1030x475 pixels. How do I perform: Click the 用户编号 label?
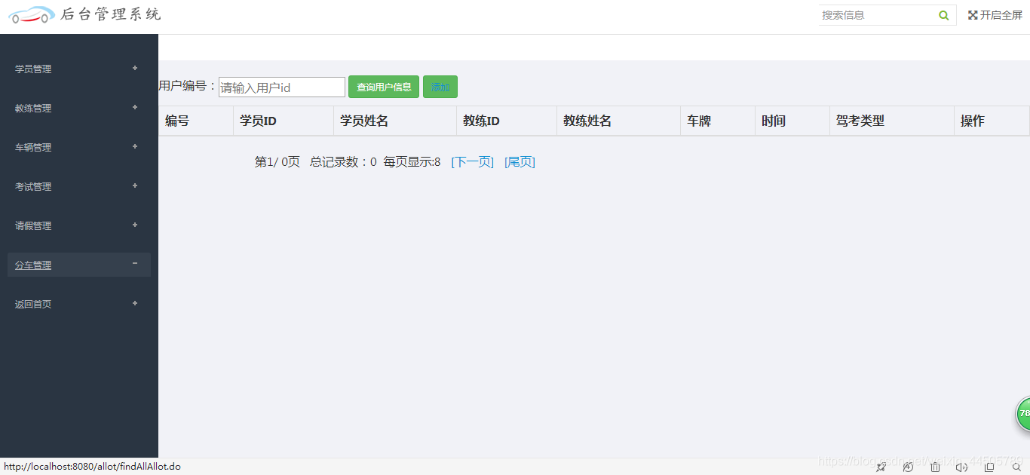(x=188, y=86)
